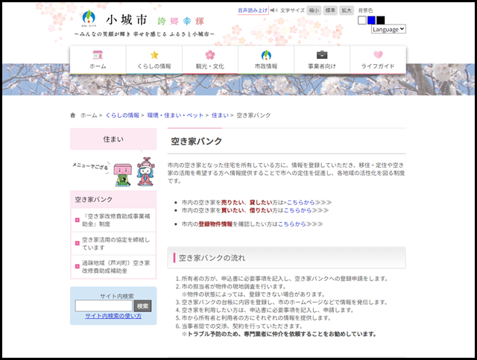Click the 誇郷幸輝 slogan text
This screenshot has width=477, height=360.
[x=180, y=21]
